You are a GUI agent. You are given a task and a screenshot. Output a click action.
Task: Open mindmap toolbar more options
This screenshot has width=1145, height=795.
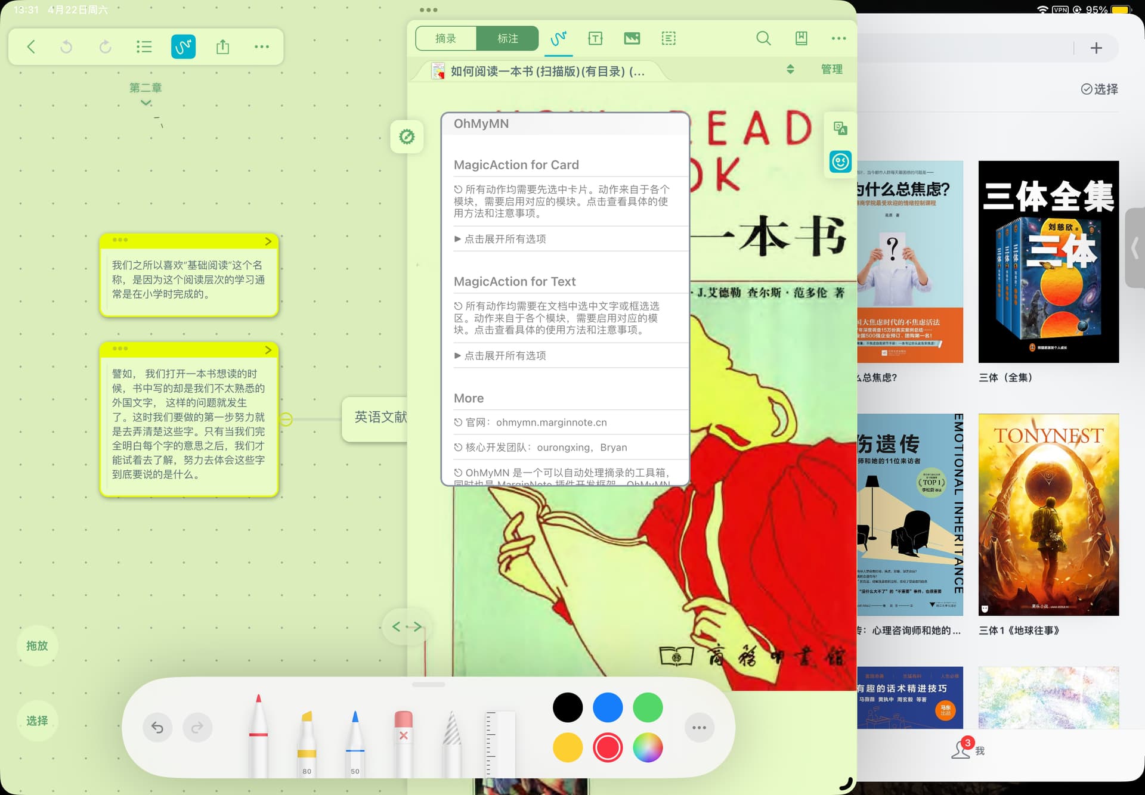point(262,46)
